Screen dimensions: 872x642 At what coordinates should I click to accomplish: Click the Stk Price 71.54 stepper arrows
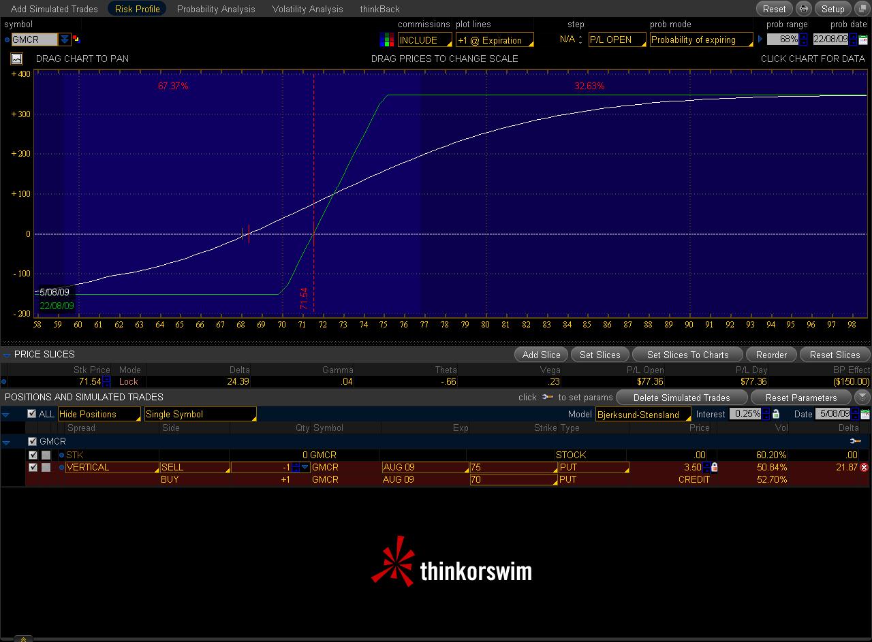click(106, 382)
